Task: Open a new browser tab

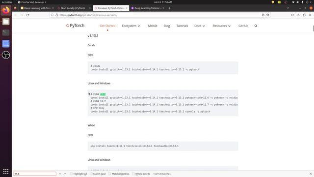Action: click(169, 8)
